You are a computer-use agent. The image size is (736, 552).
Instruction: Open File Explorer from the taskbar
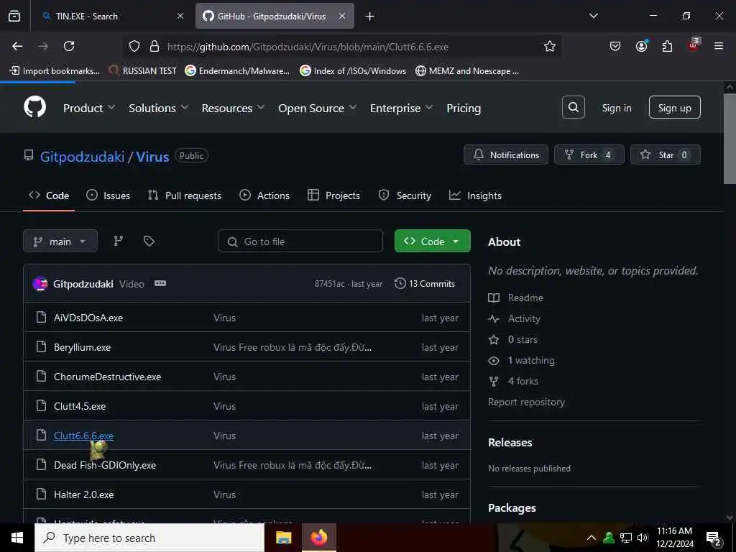[x=283, y=538]
